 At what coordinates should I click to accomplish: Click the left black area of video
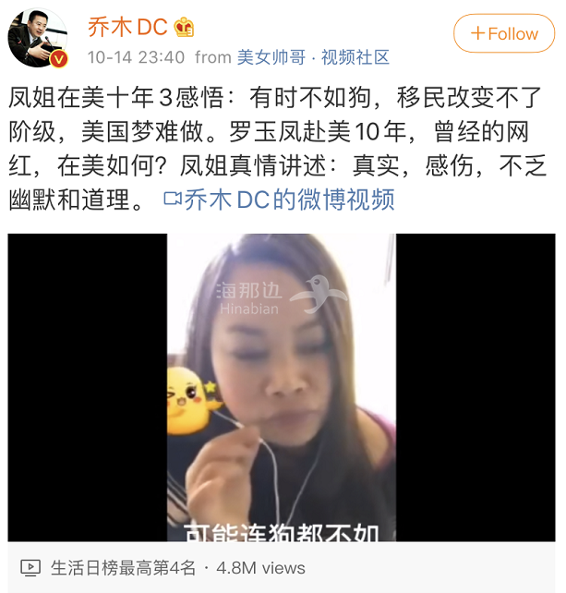[x=88, y=387]
